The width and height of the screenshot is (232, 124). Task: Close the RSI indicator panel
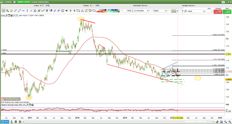click(32, 105)
